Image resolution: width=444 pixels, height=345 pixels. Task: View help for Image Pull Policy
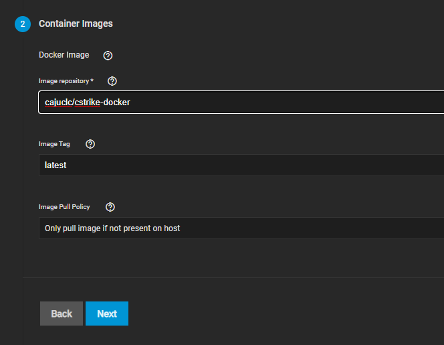pyautogui.click(x=111, y=207)
